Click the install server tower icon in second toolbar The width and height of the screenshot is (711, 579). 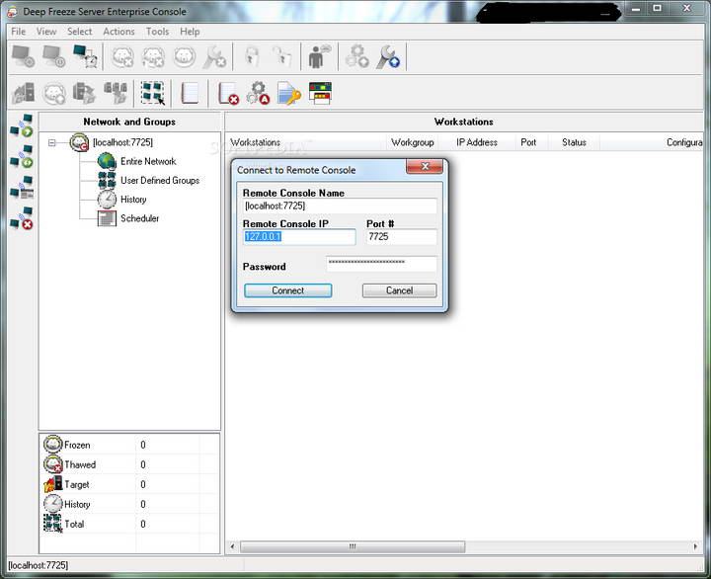pos(23,93)
